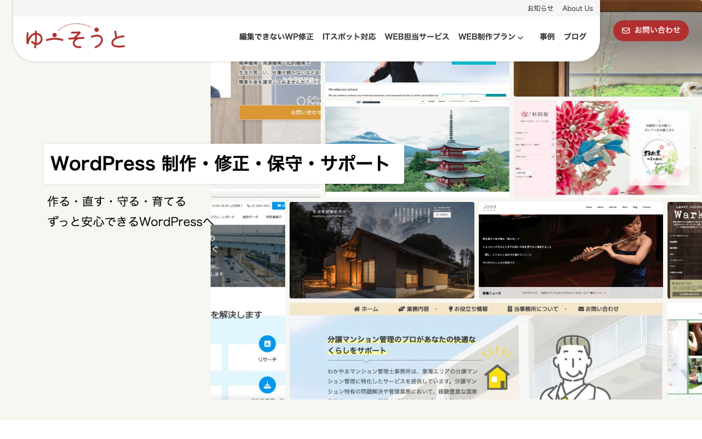Click the orange お問い合わせ button in thumbnail
Viewport: 702px width, 439px height.
[280, 112]
